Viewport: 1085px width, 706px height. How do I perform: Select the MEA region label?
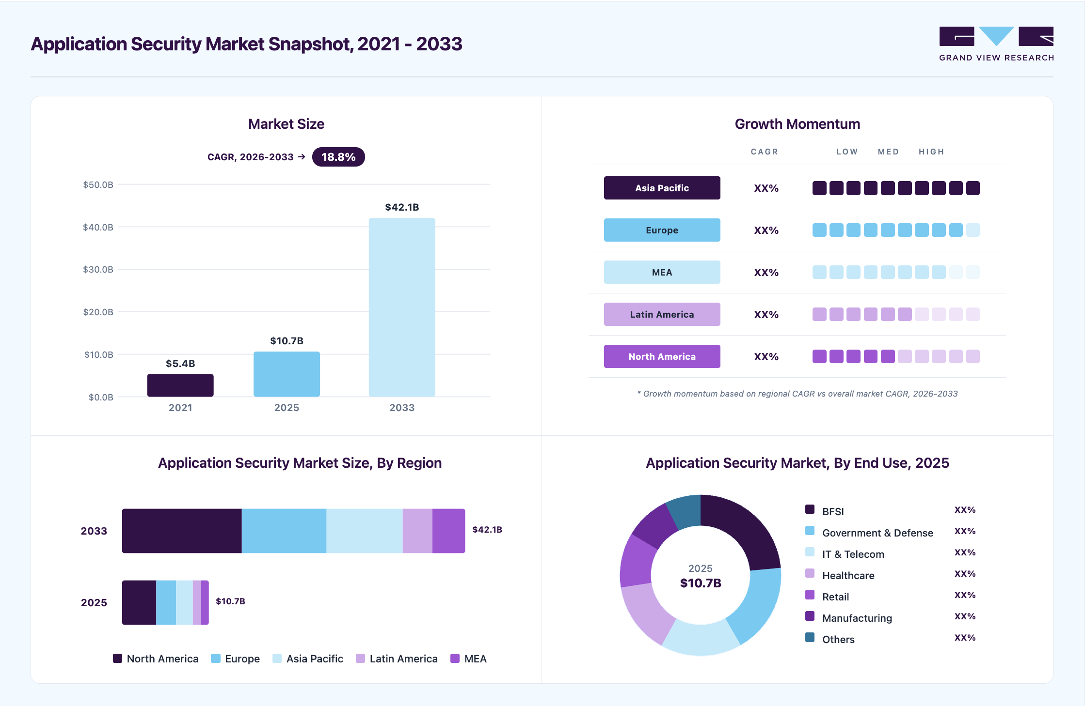(x=662, y=272)
